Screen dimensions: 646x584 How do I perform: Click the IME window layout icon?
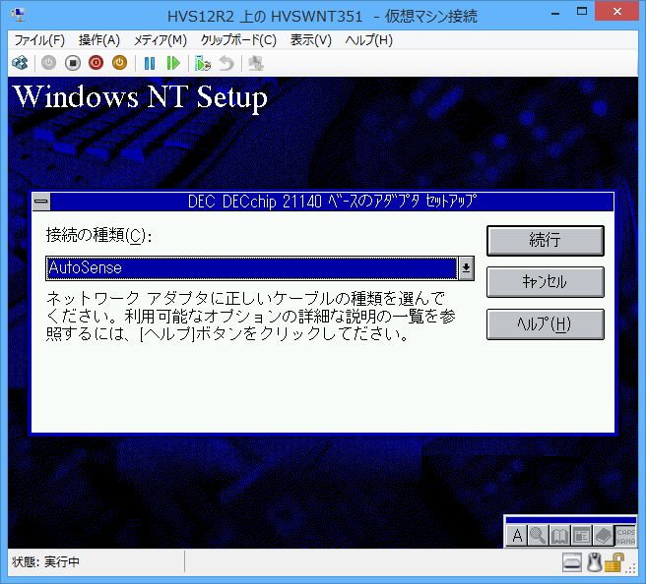point(581,536)
